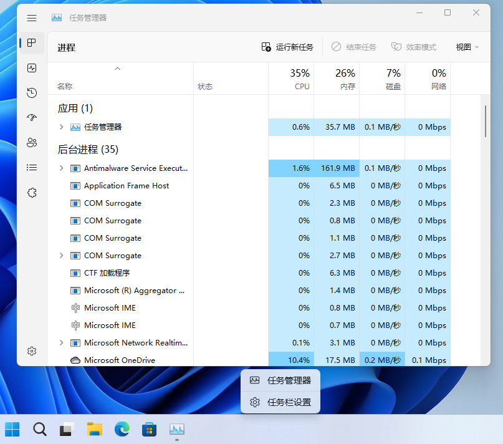Open the Users page icon

32,143
